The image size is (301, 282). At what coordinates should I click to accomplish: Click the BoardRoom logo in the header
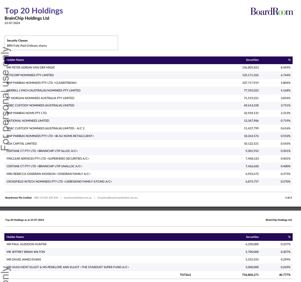coord(272,12)
